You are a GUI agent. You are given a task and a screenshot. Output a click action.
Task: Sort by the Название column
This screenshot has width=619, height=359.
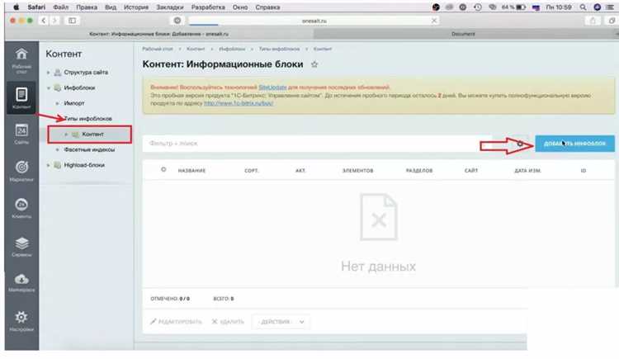click(191, 171)
